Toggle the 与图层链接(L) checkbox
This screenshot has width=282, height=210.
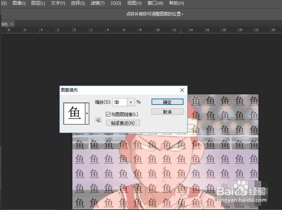pyautogui.click(x=108, y=114)
